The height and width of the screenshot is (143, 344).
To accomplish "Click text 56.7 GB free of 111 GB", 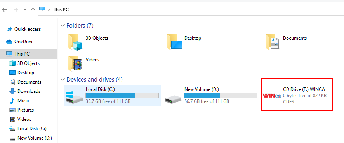I will point(207,101).
